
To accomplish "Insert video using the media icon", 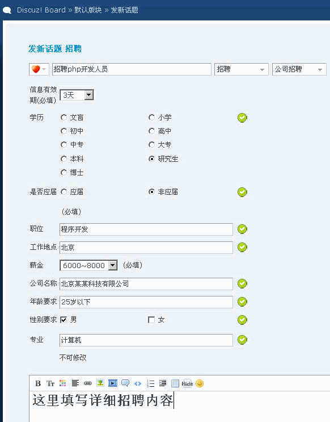I will pos(113,383).
